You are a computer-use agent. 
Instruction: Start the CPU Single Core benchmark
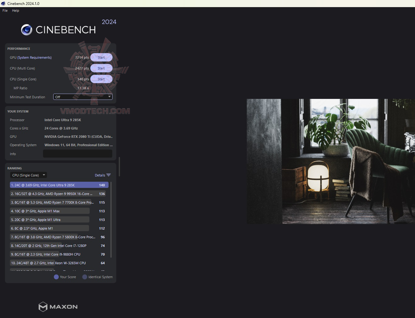click(x=101, y=79)
